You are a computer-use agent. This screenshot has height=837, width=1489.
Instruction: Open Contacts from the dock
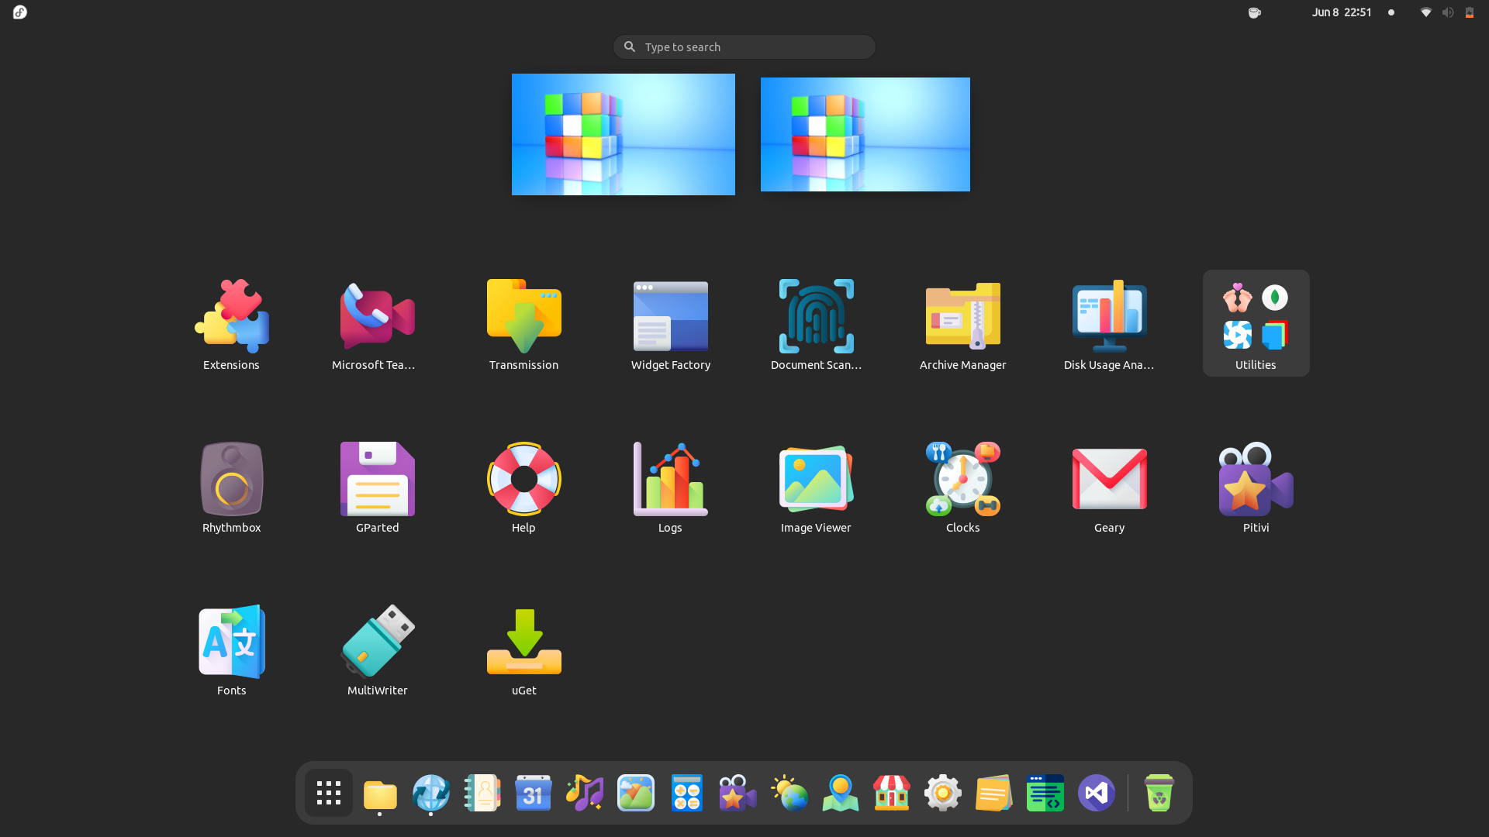[x=482, y=793]
